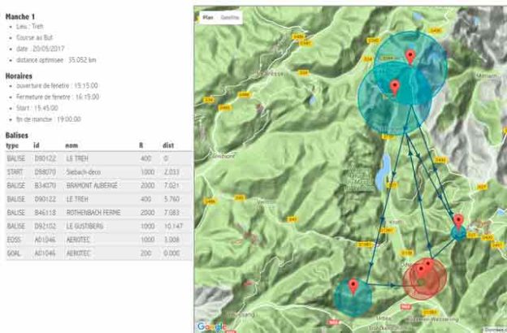Open the Google logo link on map
507x333 pixels.
(211, 326)
